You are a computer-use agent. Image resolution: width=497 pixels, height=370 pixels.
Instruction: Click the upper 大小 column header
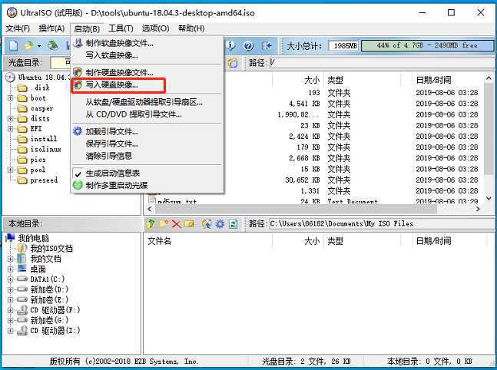312,80
